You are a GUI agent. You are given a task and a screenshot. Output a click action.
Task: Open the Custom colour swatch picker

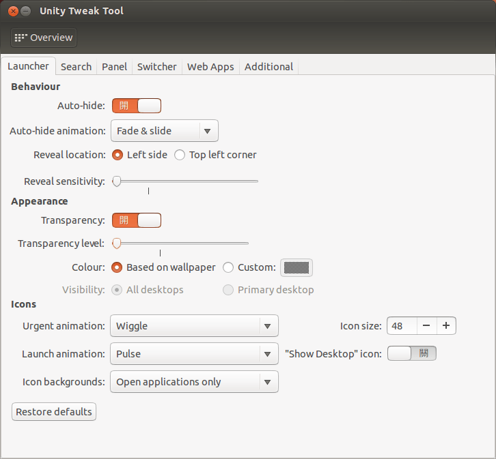297,268
